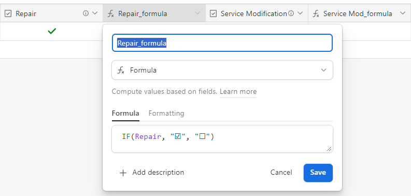Click the plus icon next to Add description
411x196 pixels.
pos(123,173)
